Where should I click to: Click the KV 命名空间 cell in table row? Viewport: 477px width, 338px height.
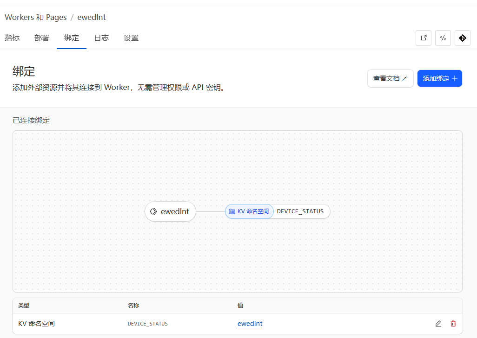37,324
